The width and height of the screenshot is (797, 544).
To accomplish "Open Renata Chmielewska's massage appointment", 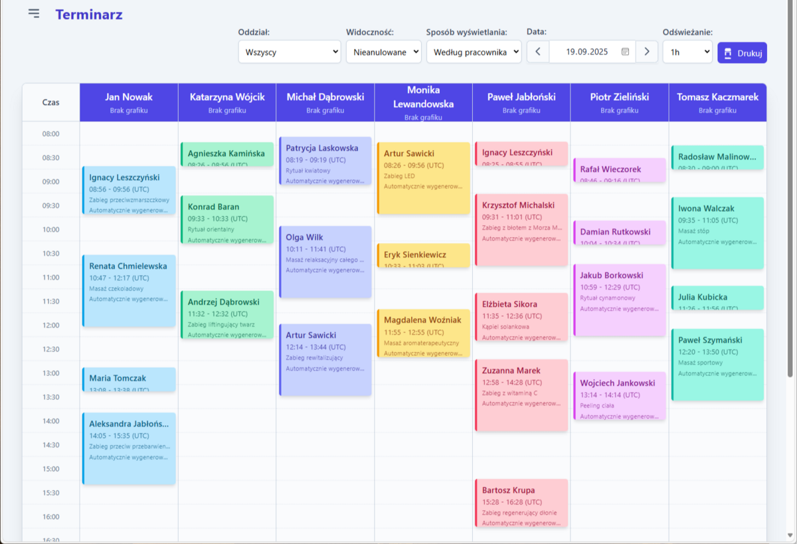I will (129, 290).
